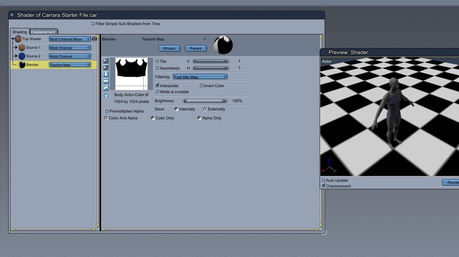Click the body texture map thumbnail
The height and width of the screenshot is (257, 459).
click(131, 73)
